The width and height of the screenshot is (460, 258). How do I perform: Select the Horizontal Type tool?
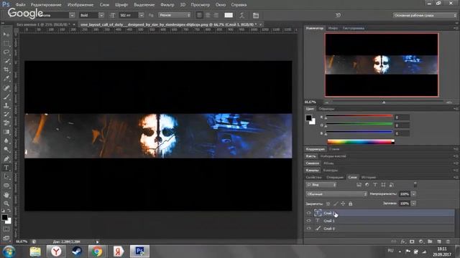(x=6, y=168)
